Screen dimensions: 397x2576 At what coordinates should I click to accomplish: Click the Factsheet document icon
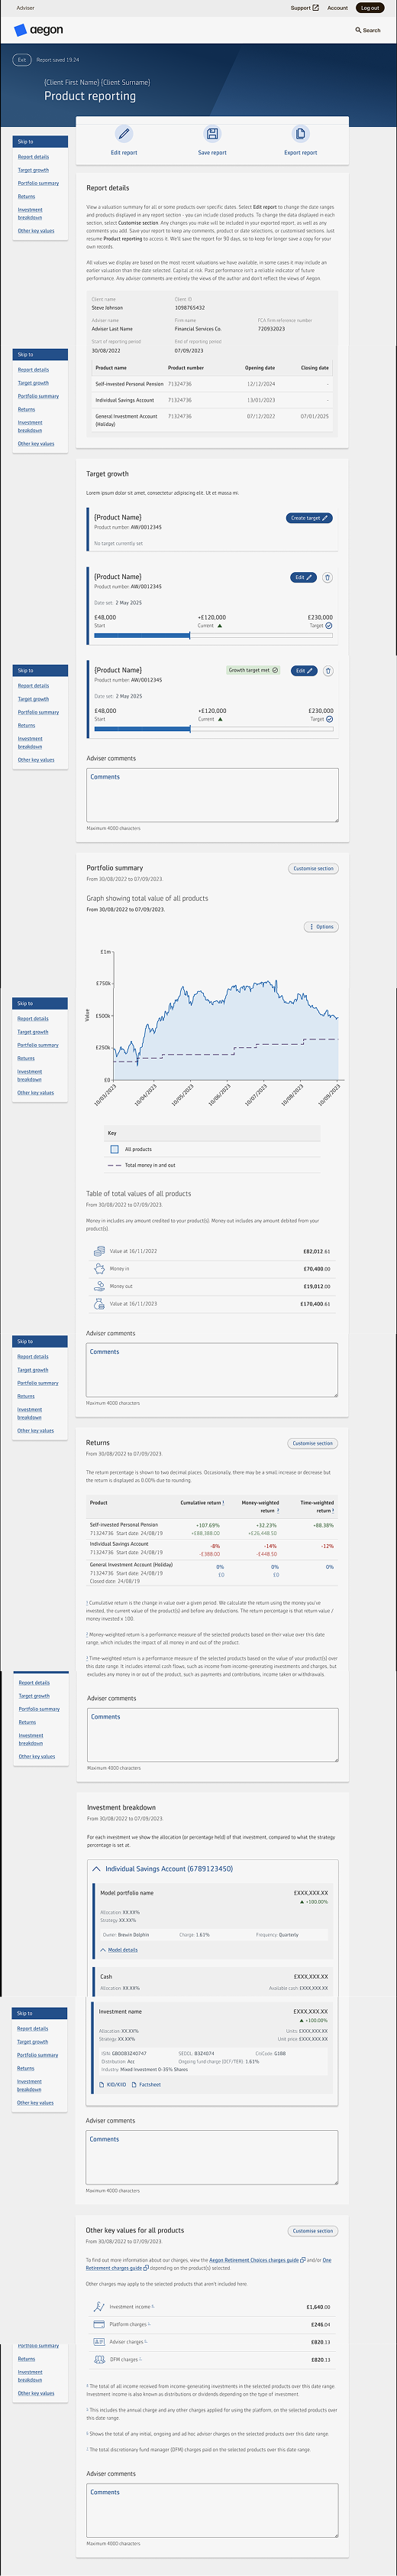tap(134, 2085)
